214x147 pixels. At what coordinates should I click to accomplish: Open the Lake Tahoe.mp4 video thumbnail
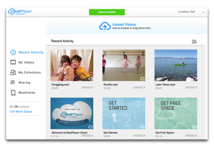[176, 65]
